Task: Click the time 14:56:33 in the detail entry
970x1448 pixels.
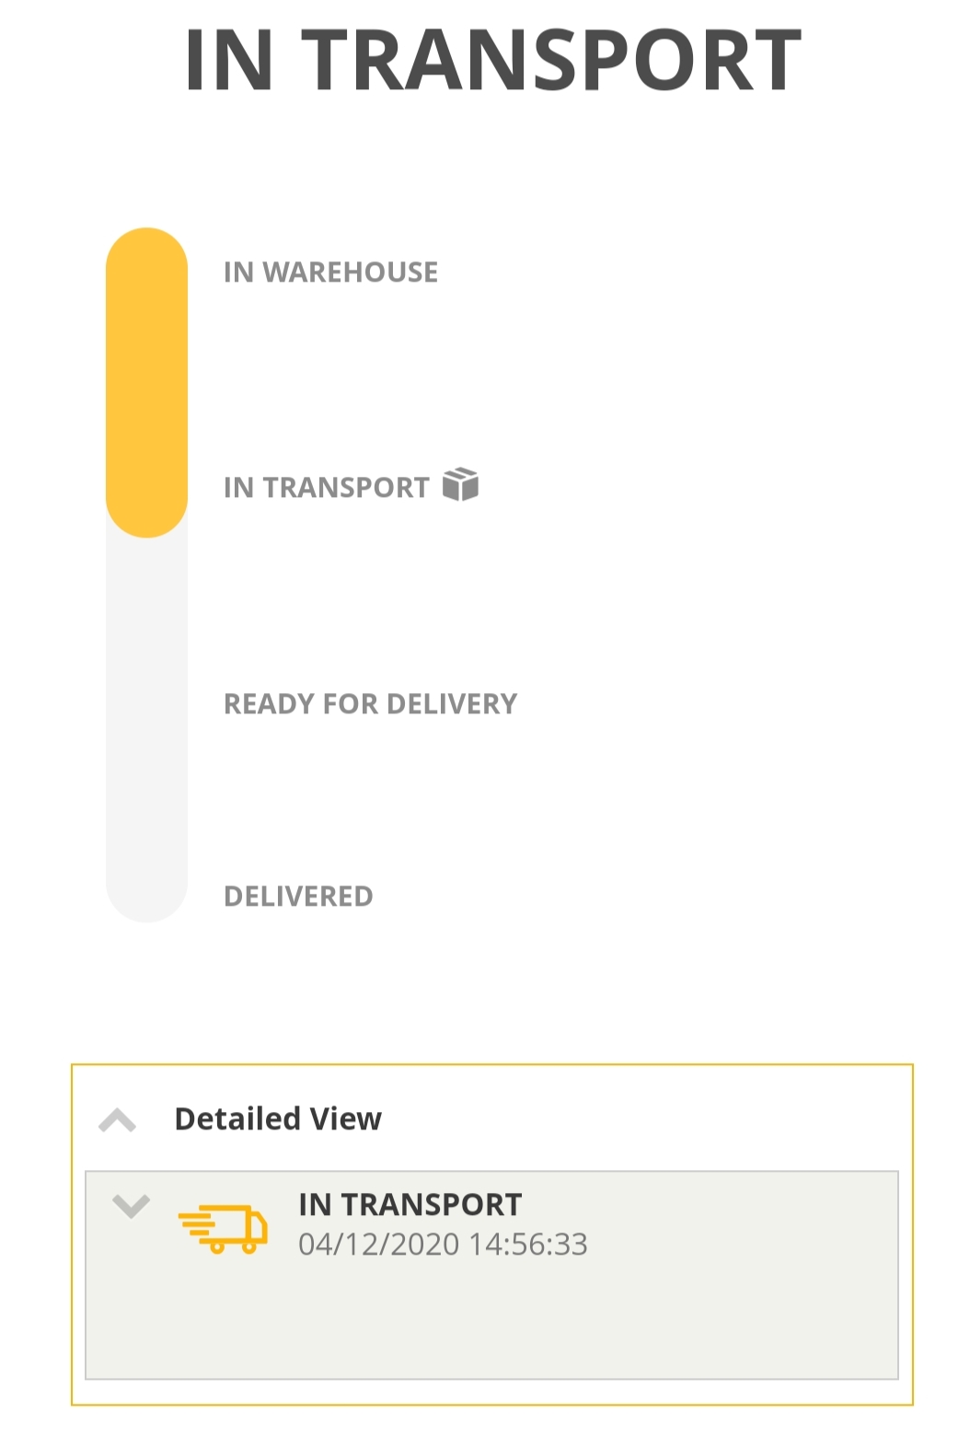Action: click(528, 1245)
